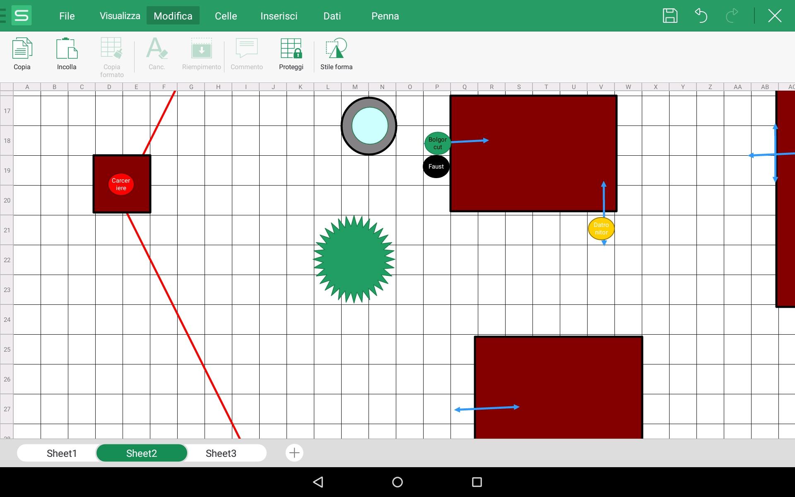Add a new sheet with the plus button
Image resolution: width=795 pixels, height=497 pixels.
[x=294, y=453]
